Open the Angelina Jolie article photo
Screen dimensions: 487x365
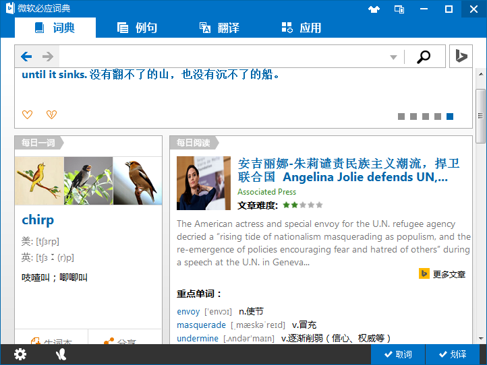point(204,183)
